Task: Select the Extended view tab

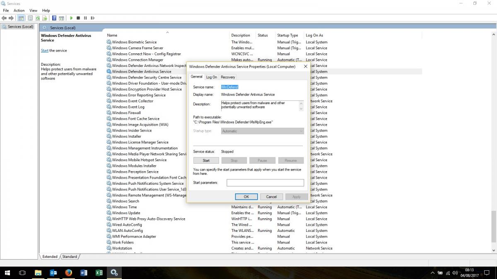Action: click(50, 257)
